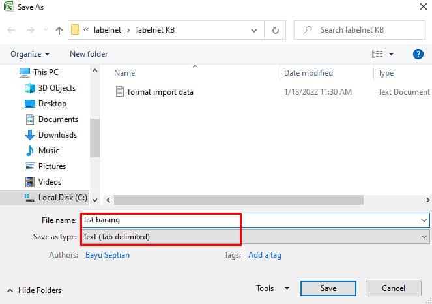Change view with the view icon
This screenshot has width=432, height=304.
click(x=377, y=53)
